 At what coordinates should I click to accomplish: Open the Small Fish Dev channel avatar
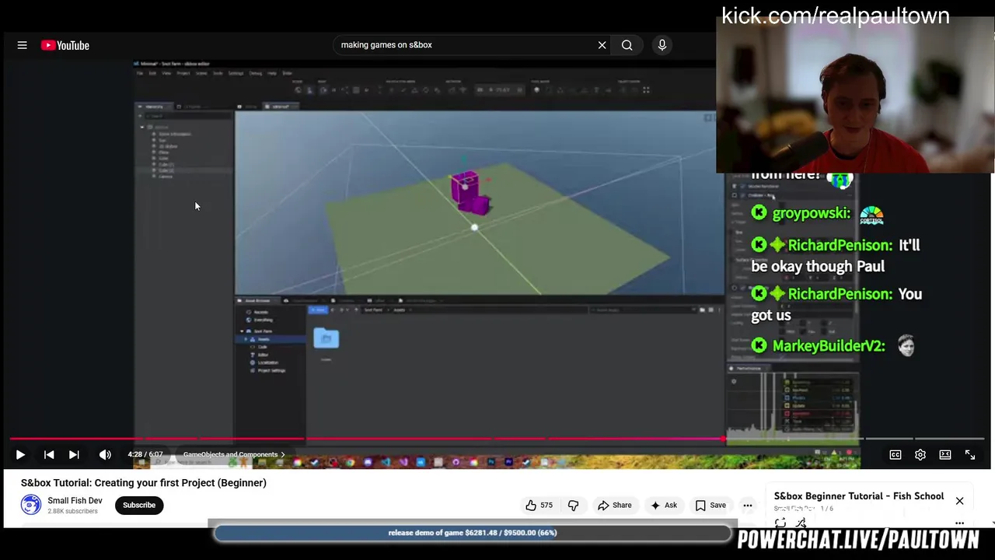(x=31, y=505)
